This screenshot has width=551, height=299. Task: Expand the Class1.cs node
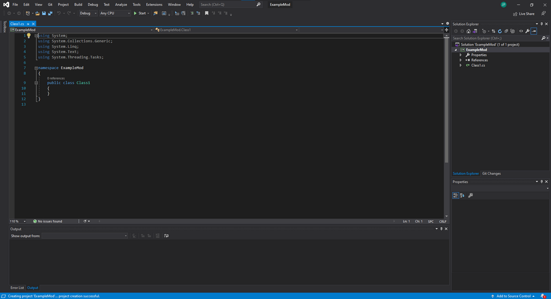coord(461,66)
